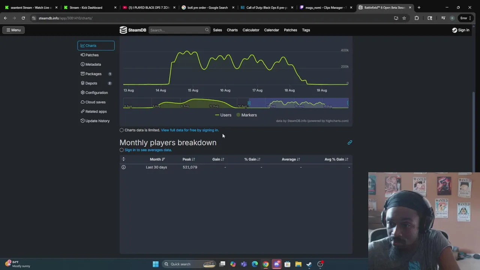Screen dimensions: 480x270
Task: Toggle the Markers series in legend
Action: (x=246, y=115)
